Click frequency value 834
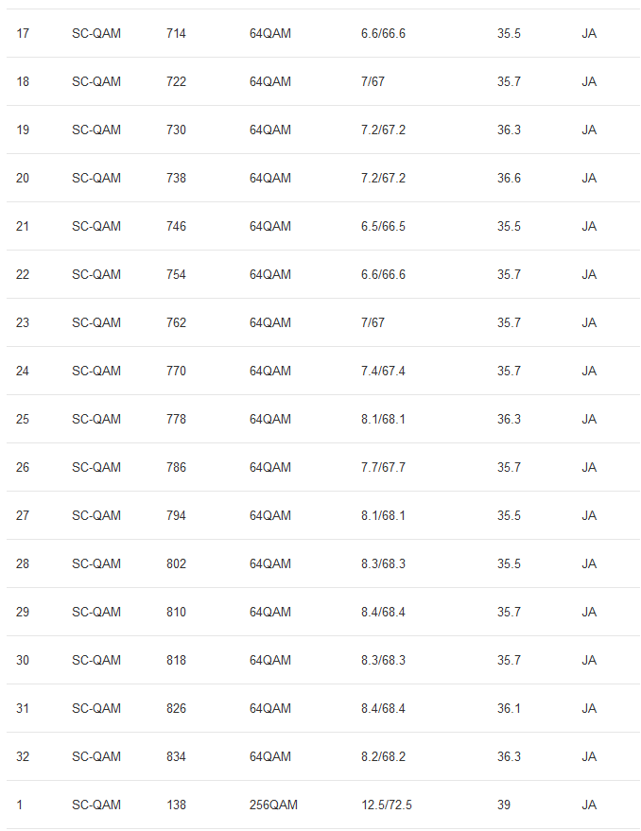The width and height of the screenshot is (641, 831). (176, 756)
